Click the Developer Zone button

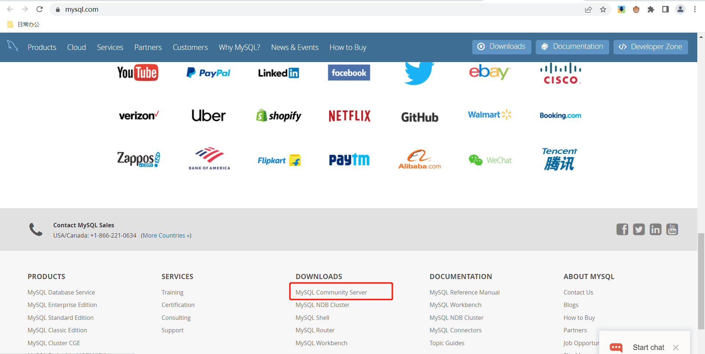pyautogui.click(x=651, y=47)
